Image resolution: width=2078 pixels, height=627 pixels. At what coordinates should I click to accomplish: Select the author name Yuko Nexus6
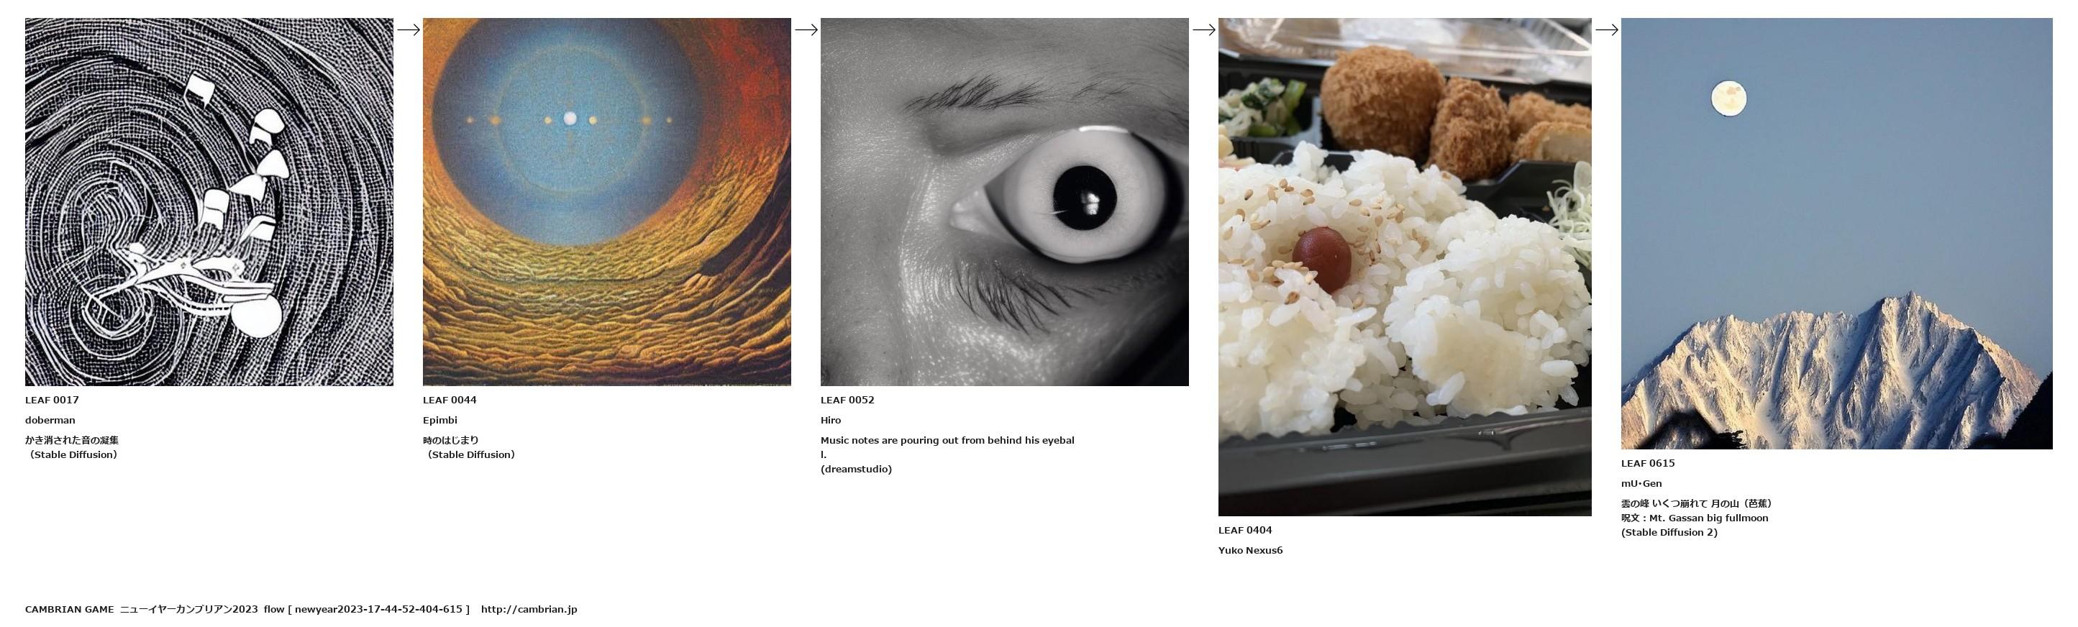(x=1250, y=551)
